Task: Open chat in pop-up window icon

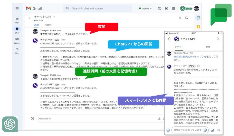Action: click(x=186, y=18)
